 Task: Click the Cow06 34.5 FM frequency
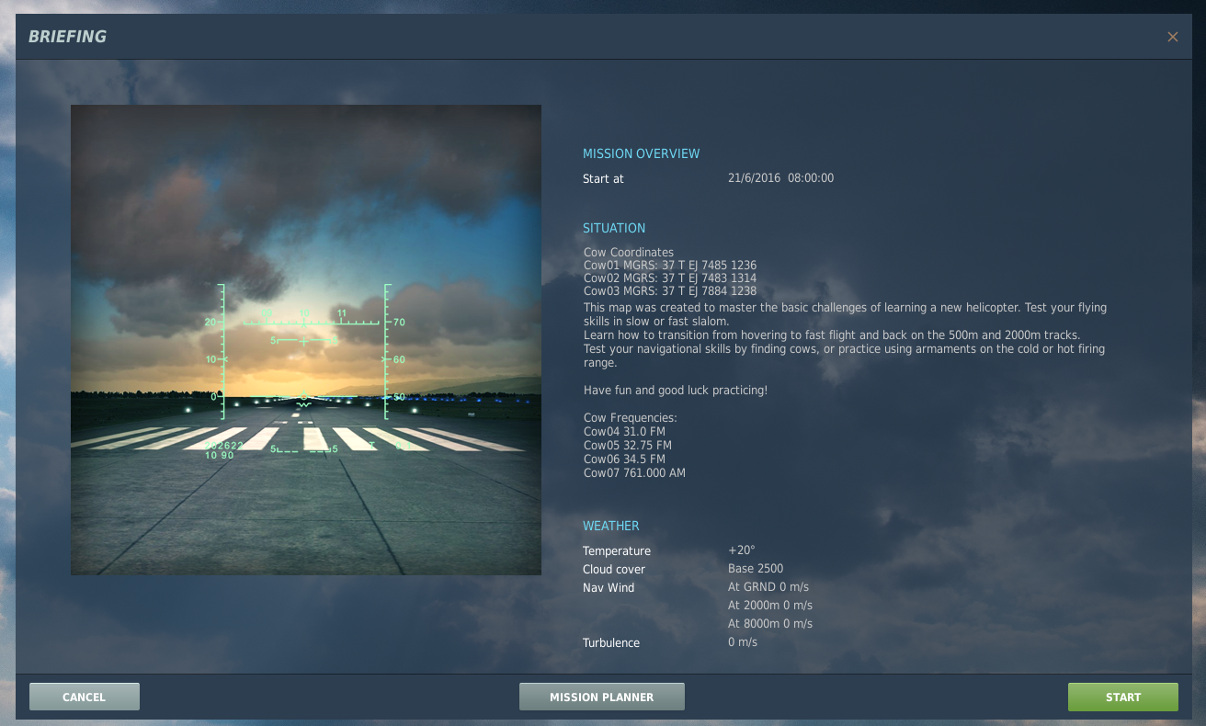(x=624, y=459)
